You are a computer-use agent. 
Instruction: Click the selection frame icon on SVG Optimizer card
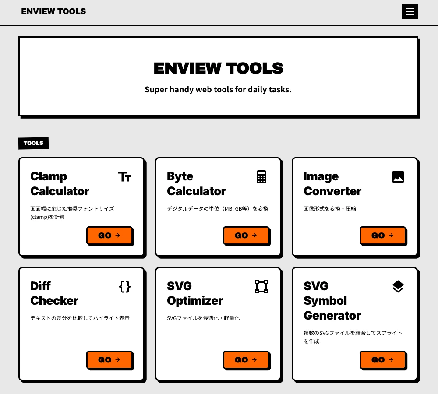261,287
